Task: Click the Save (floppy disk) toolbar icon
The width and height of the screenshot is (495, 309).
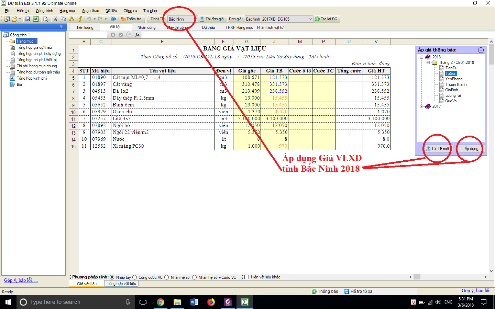Action: [x=28, y=19]
